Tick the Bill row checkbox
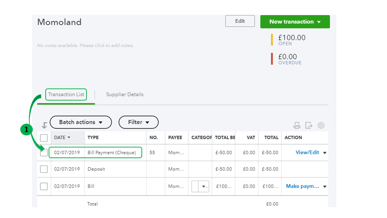The height and width of the screenshot is (218, 387). coord(44,186)
